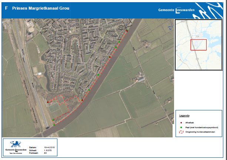The image size is (227, 160).
Task: Click the 'Datum' value in footer
Action: pos(49,147)
